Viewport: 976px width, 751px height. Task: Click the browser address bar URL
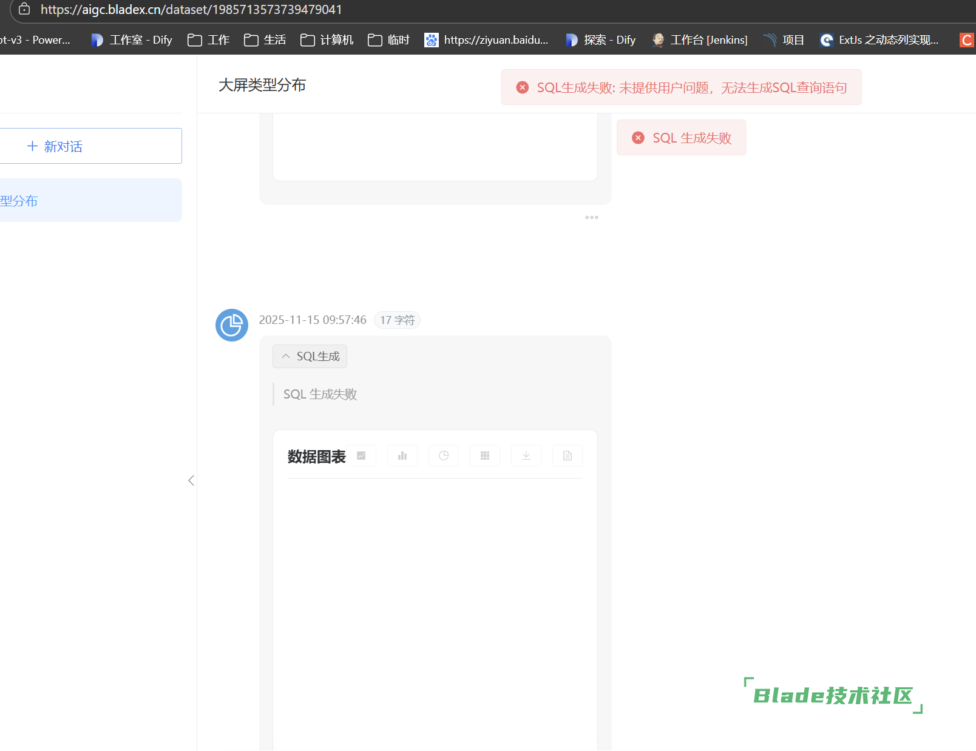pyautogui.click(x=191, y=10)
